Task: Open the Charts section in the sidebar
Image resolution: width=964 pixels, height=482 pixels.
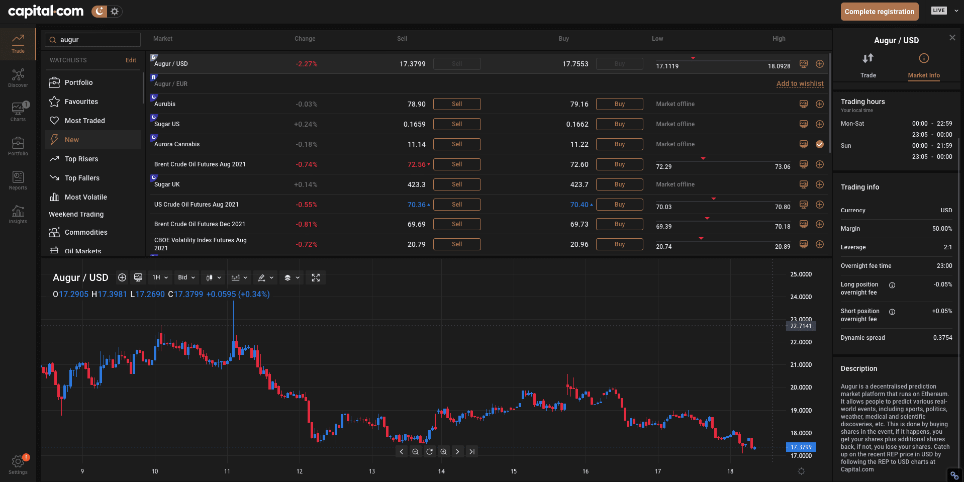Action: (x=18, y=113)
